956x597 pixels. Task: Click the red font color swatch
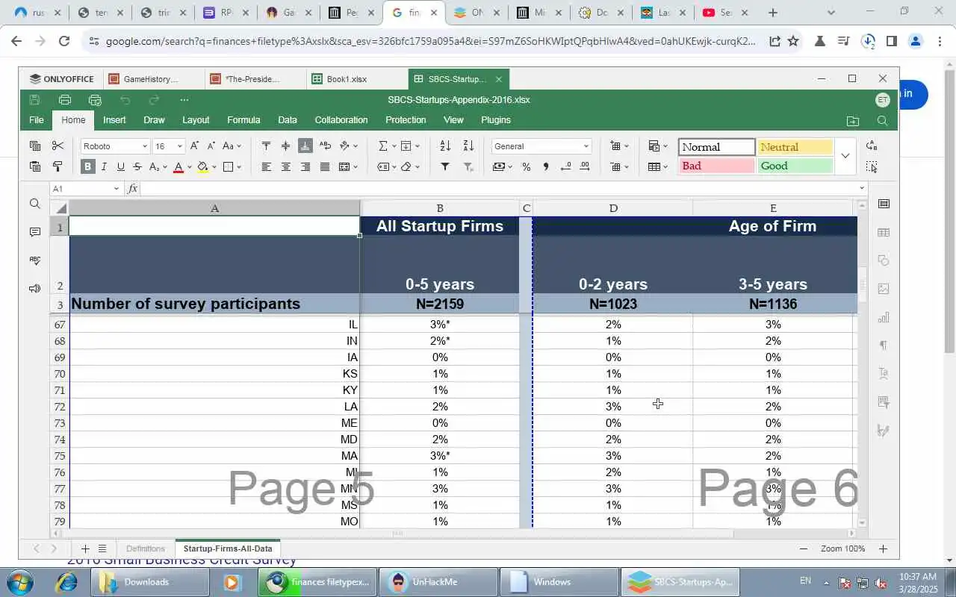click(x=179, y=166)
